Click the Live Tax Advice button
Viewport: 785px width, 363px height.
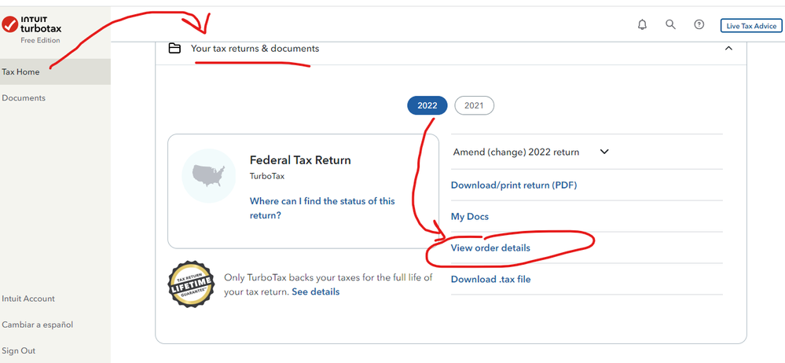click(x=751, y=26)
